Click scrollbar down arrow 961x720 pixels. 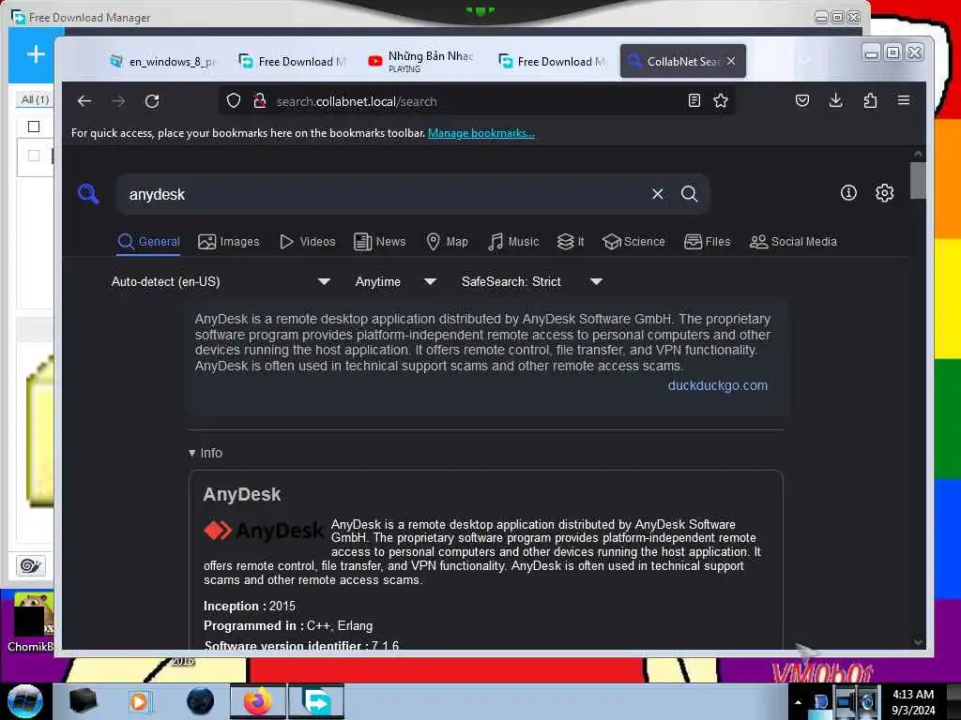pos(918,641)
